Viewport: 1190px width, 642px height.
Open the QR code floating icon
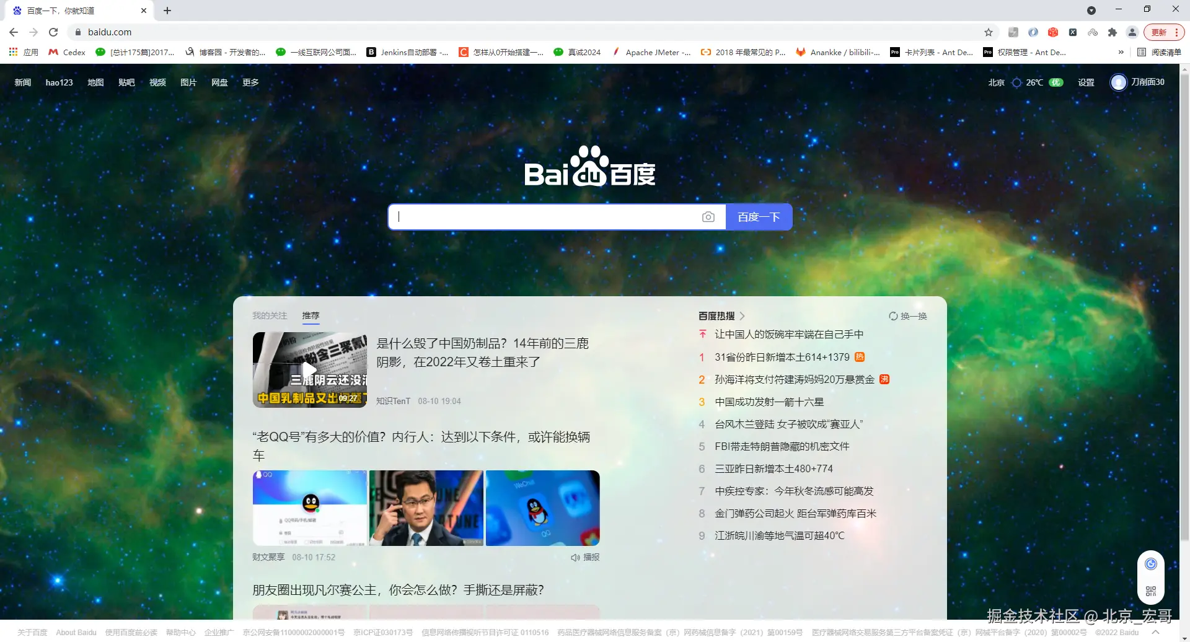click(x=1151, y=591)
